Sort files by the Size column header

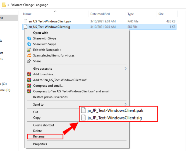tap(161, 14)
